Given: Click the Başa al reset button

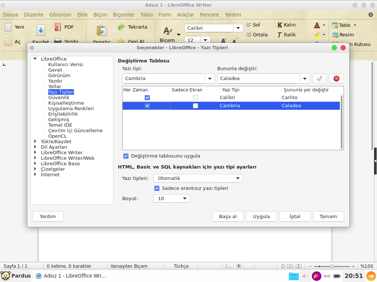Looking at the screenshot, I should coord(228,217).
